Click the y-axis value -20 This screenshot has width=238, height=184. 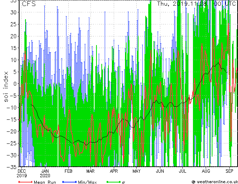point(11,131)
